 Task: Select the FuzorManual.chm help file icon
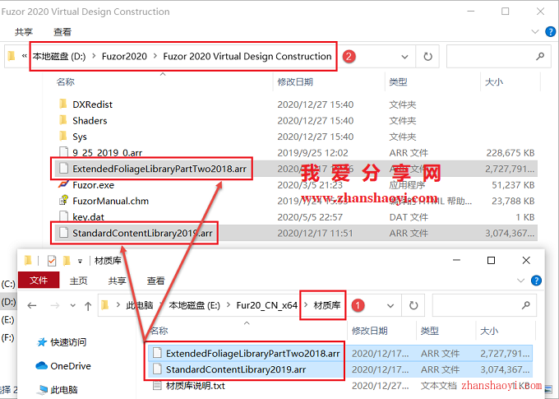(63, 201)
